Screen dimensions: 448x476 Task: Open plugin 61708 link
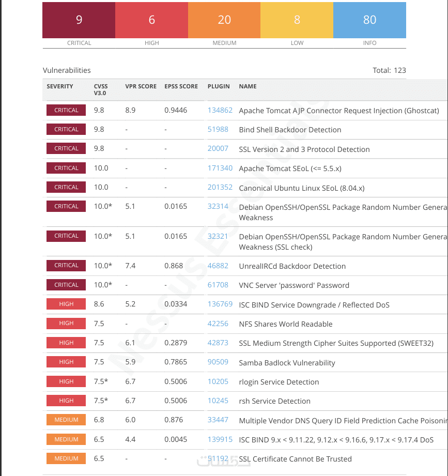click(218, 285)
